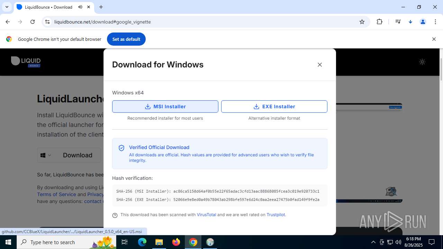Viewport: 443px width, 249px height.
Task: Show hidden system tray icons
Action: tap(373, 242)
